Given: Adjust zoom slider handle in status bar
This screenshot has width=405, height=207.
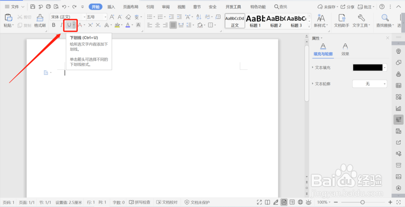Looking at the screenshot, I should coord(362,202).
